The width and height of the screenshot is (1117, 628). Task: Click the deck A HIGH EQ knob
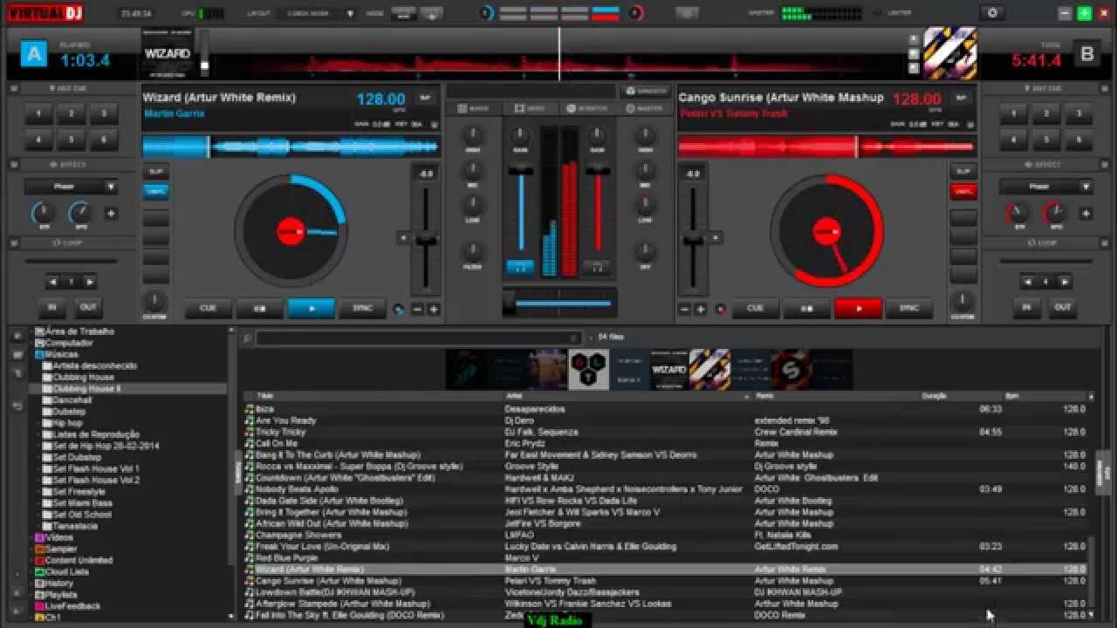472,137
